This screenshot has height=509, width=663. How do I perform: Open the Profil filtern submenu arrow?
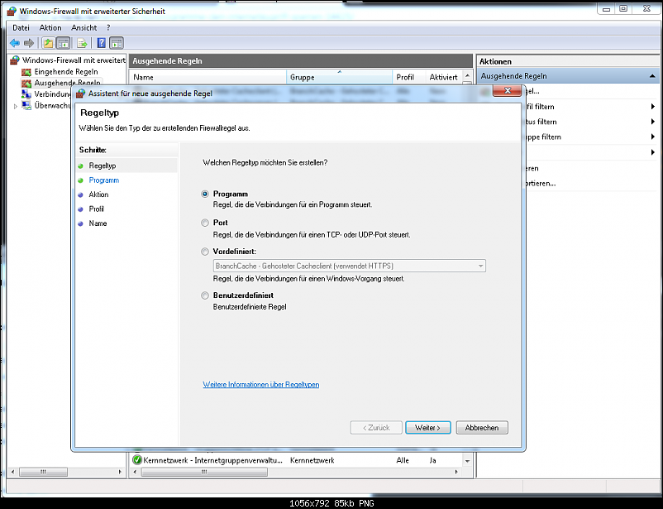(x=653, y=107)
